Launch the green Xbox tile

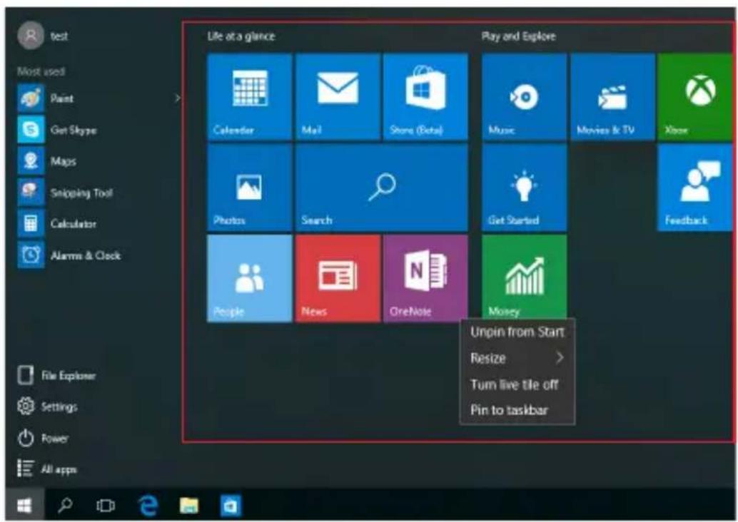coord(695,96)
